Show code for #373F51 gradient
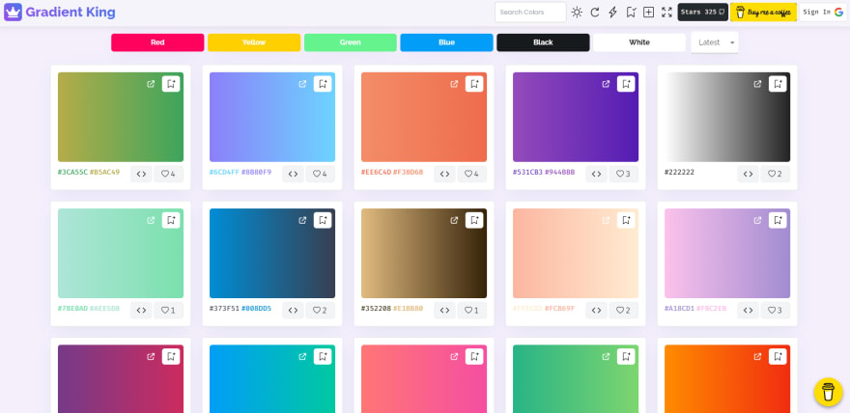This screenshot has height=413, width=850. pos(293,310)
